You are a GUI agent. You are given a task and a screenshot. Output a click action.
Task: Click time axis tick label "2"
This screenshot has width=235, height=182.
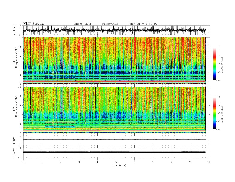[61, 162]
